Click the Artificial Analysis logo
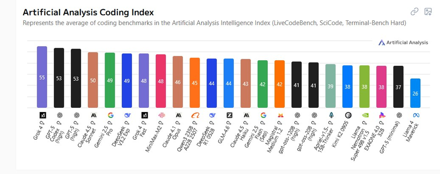 point(403,43)
